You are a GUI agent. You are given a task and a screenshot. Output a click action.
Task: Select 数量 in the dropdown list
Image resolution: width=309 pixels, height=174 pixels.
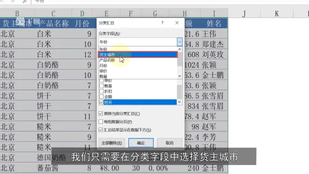[x=138, y=76]
